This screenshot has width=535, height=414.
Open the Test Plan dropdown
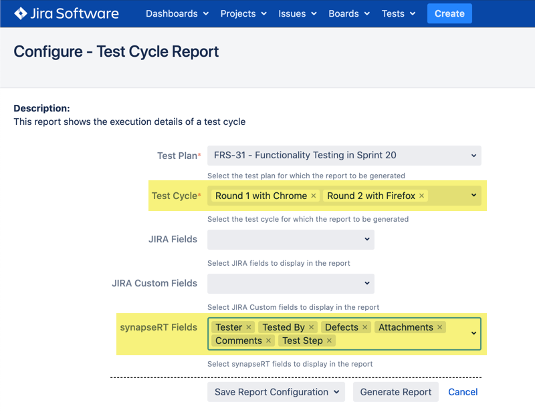344,156
